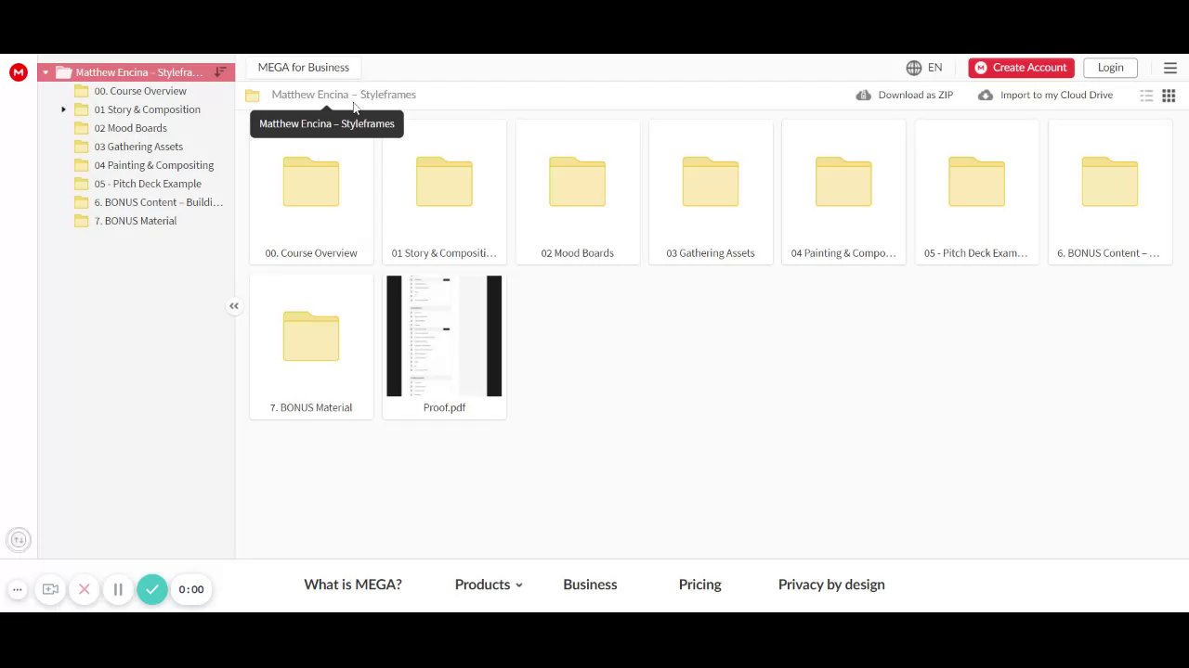Click the Login button
Image resolution: width=1189 pixels, height=668 pixels.
(x=1110, y=68)
